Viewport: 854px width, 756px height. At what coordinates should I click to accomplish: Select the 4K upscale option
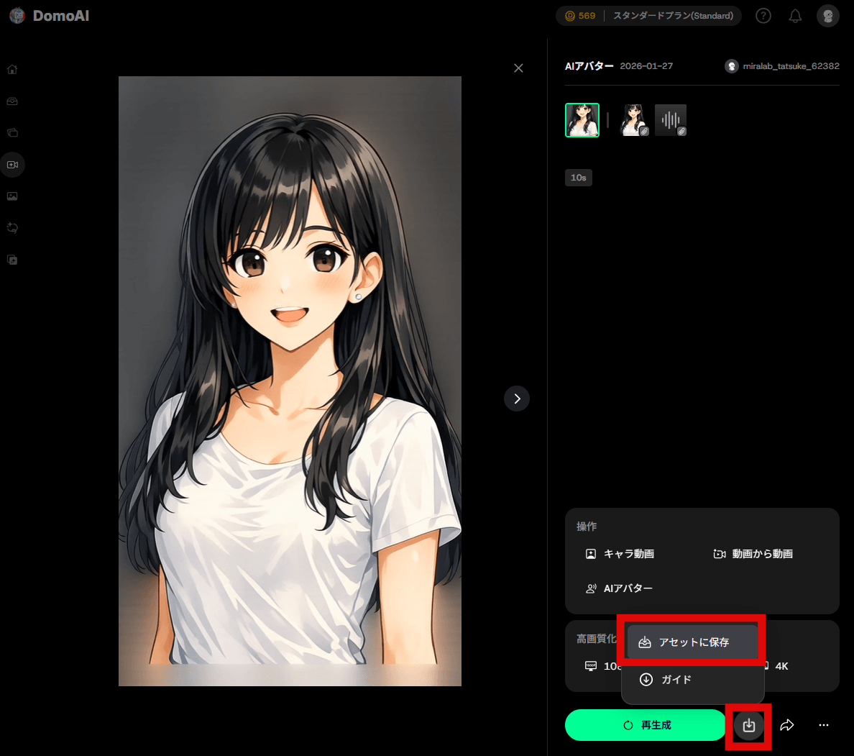[781, 666]
